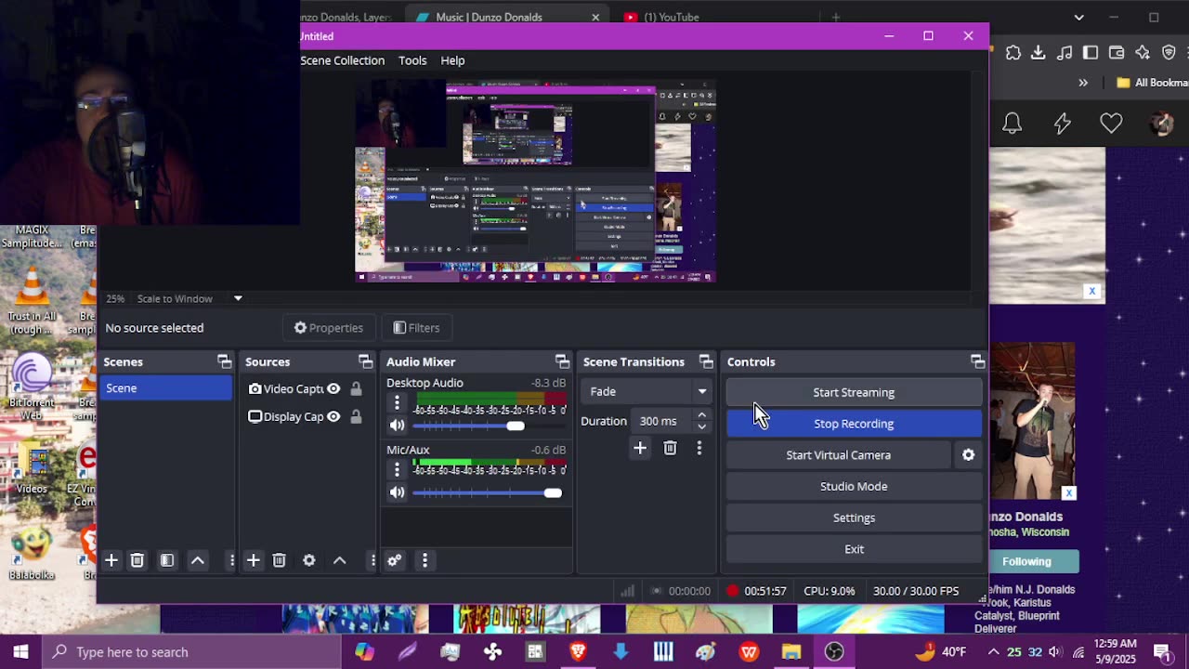Pop out the Scenes dock panel
The width and height of the screenshot is (1189, 669).
(x=224, y=361)
